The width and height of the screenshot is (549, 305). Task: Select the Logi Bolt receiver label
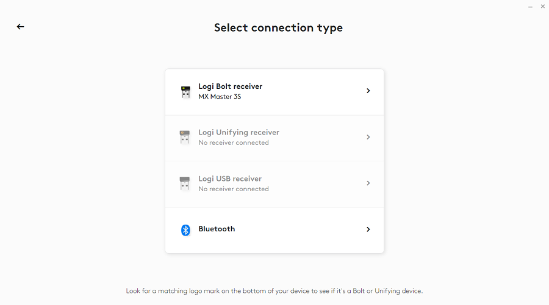click(x=230, y=86)
